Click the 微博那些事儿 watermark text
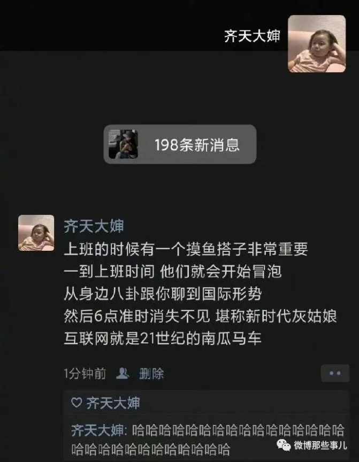The width and height of the screenshot is (359, 462). [x=320, y=445]
